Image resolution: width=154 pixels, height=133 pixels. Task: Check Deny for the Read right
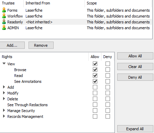[108, 76]
